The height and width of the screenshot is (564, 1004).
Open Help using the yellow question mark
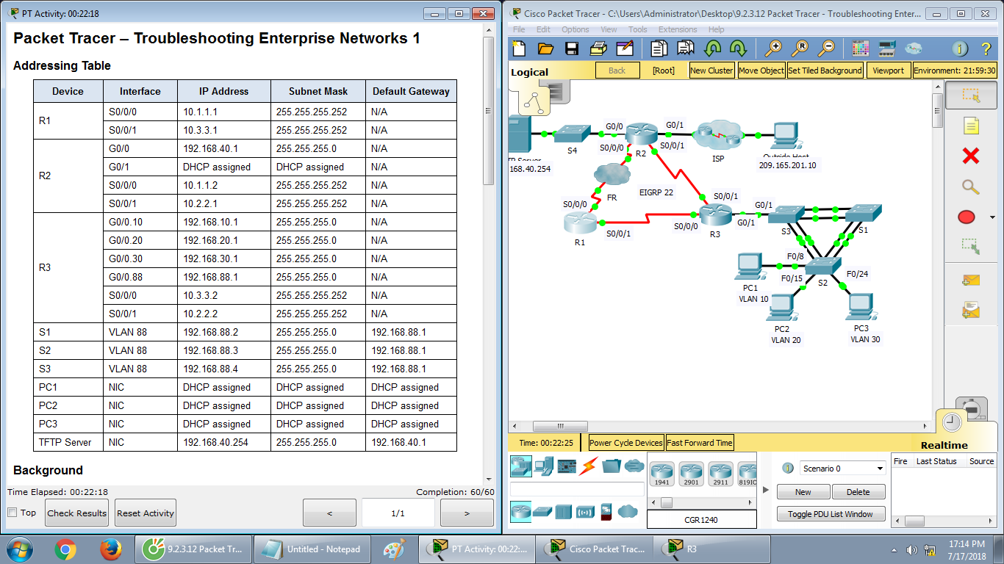986,48
